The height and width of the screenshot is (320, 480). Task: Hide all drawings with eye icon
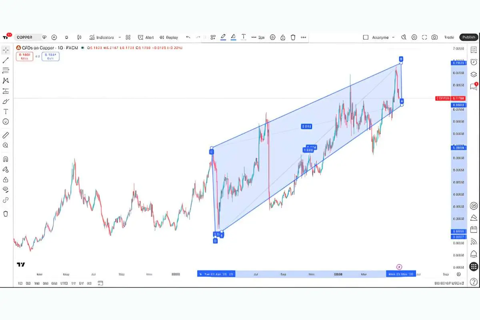6,190
